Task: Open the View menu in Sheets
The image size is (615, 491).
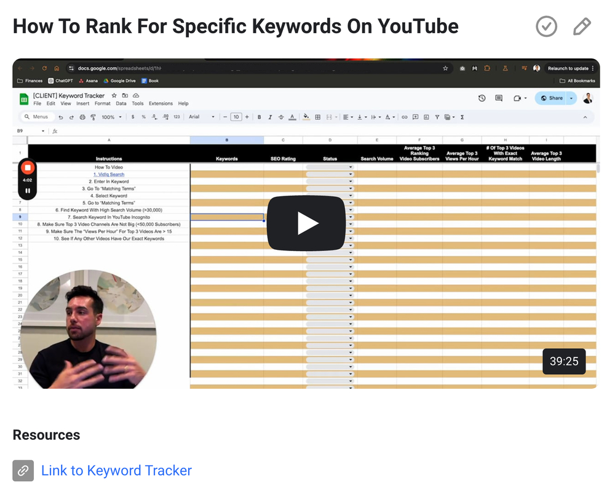Action: (66, 103)
